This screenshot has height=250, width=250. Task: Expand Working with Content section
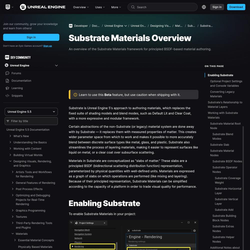[10, 148]
